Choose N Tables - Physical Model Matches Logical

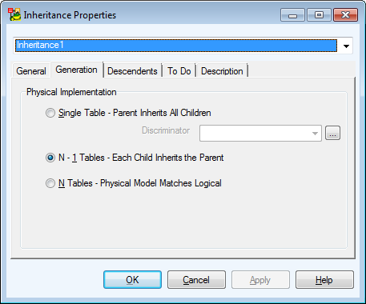(134, 183)
